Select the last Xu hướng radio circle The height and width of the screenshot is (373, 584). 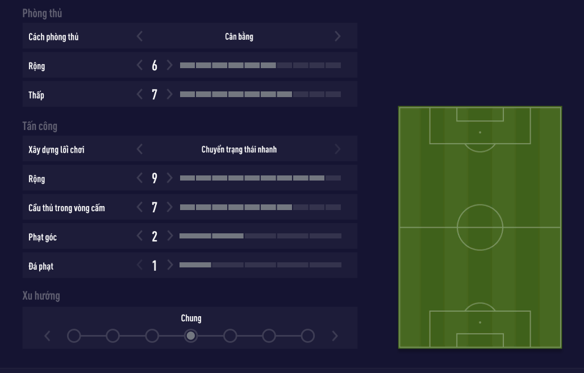pos(307,336)
